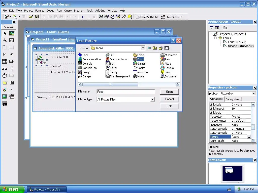Image resolution: width=258 pixels, height=193 pixels.
Task: Select the Frame tool in toolbox
Action: pyautogui.click(x=5, y=47)
